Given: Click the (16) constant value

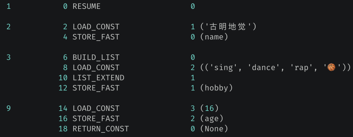Looking at the screenshot, I should pos(210,109).
